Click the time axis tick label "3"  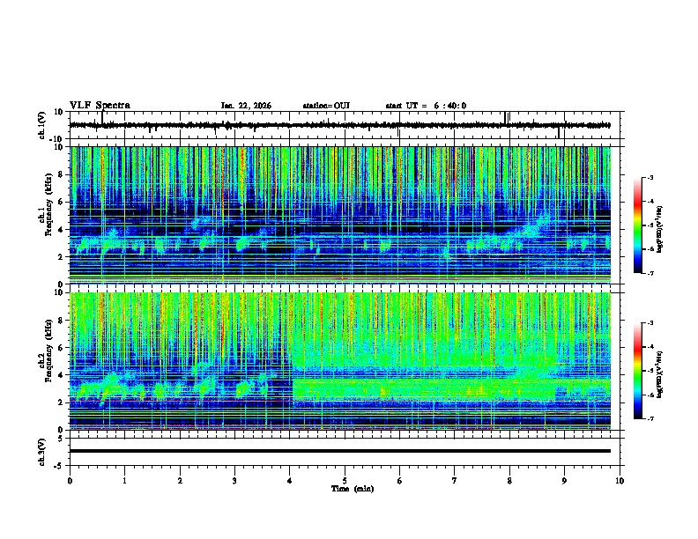pyautogui.click(x=234, y=481)
